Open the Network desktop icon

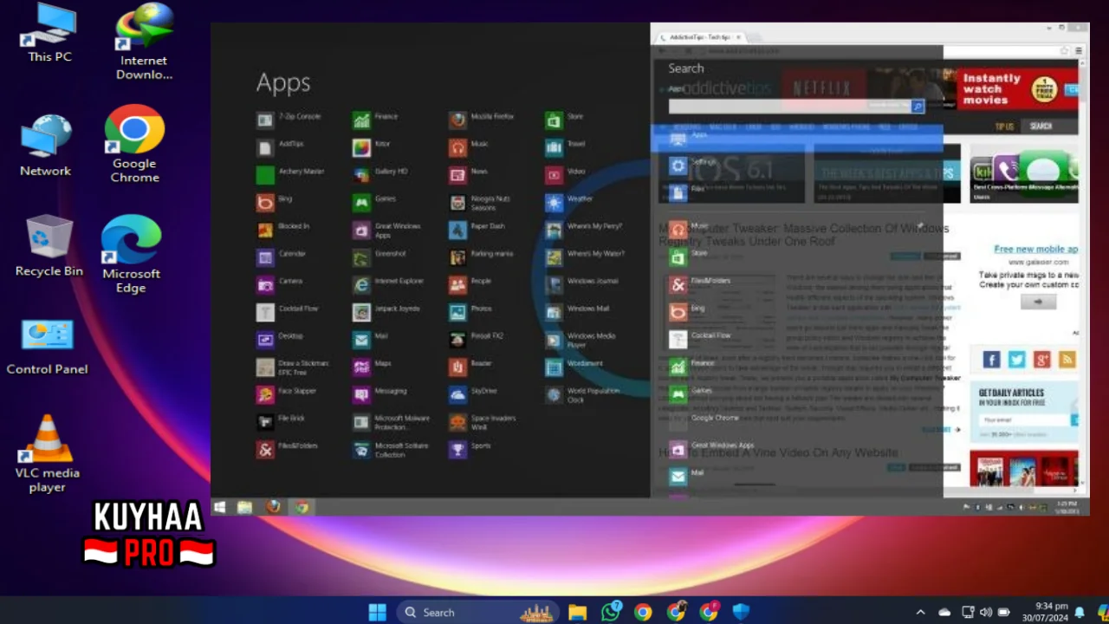pyautogui.click(x=46, y=146)
